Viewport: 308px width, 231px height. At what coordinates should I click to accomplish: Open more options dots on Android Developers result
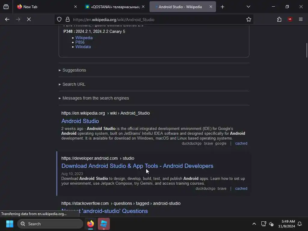pyautogui.click(x=231, y=188)
